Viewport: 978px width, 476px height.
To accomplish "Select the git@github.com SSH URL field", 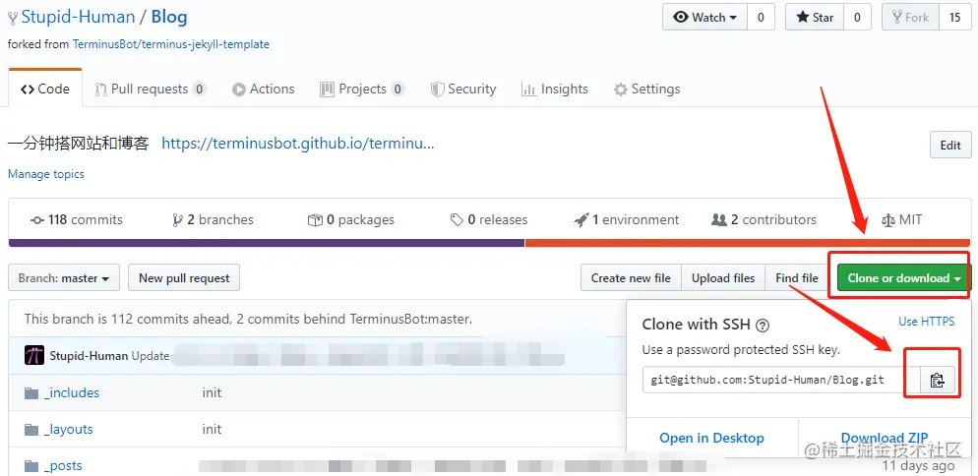I will pyautogui.click(x=782, y=380).
